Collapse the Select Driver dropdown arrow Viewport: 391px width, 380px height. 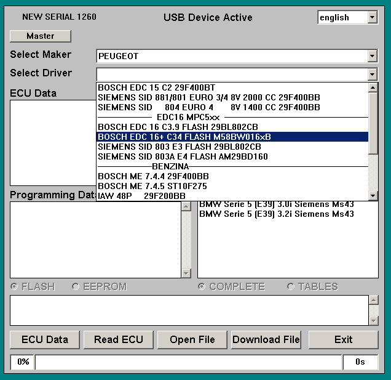click(x=372, y=74)
